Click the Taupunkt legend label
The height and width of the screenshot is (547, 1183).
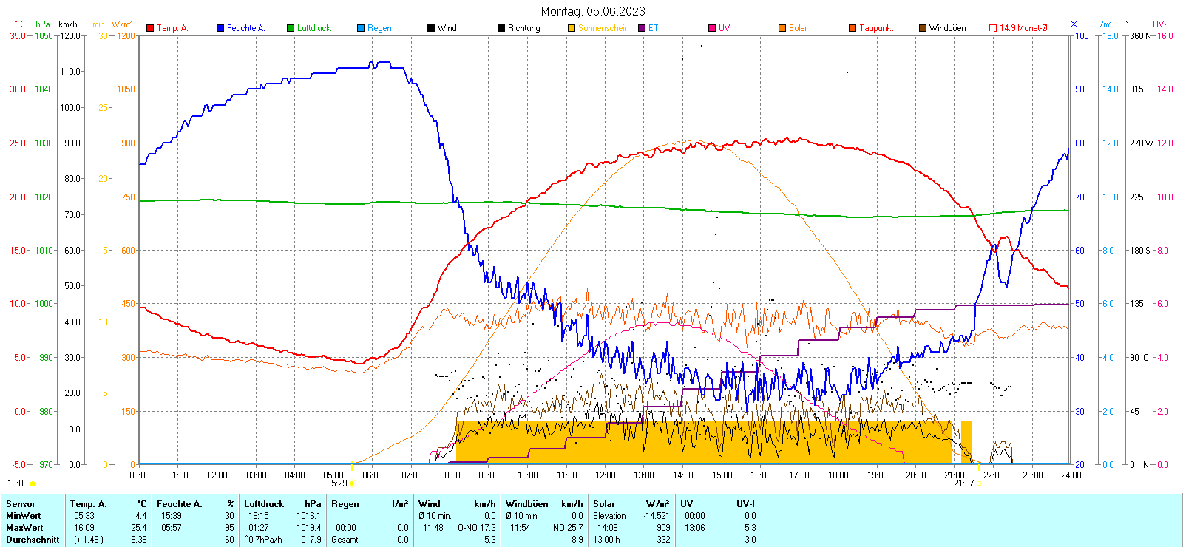coord(876,28)
